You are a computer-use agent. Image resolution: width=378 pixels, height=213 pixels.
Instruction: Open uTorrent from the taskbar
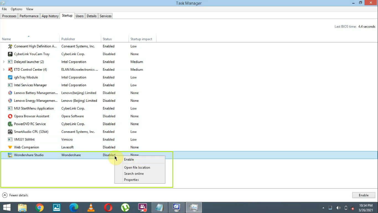(125, 207)
